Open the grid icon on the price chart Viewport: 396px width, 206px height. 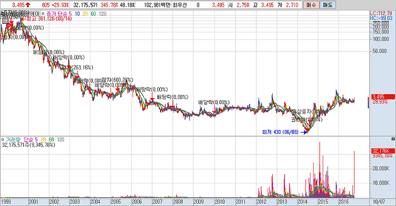tap(5, 21)
